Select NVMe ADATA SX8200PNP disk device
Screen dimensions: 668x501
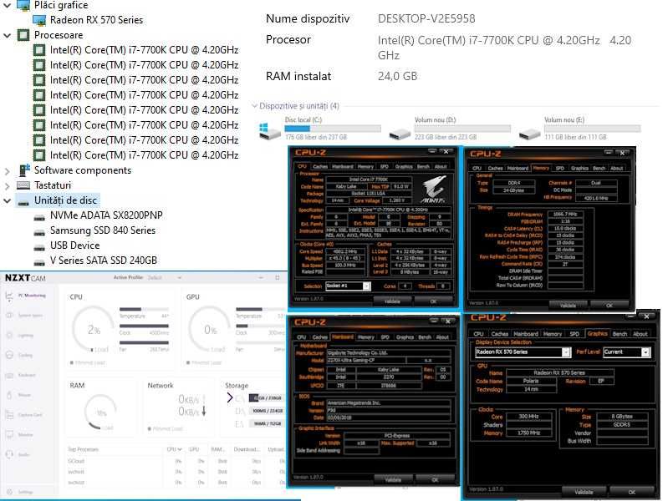106,215
